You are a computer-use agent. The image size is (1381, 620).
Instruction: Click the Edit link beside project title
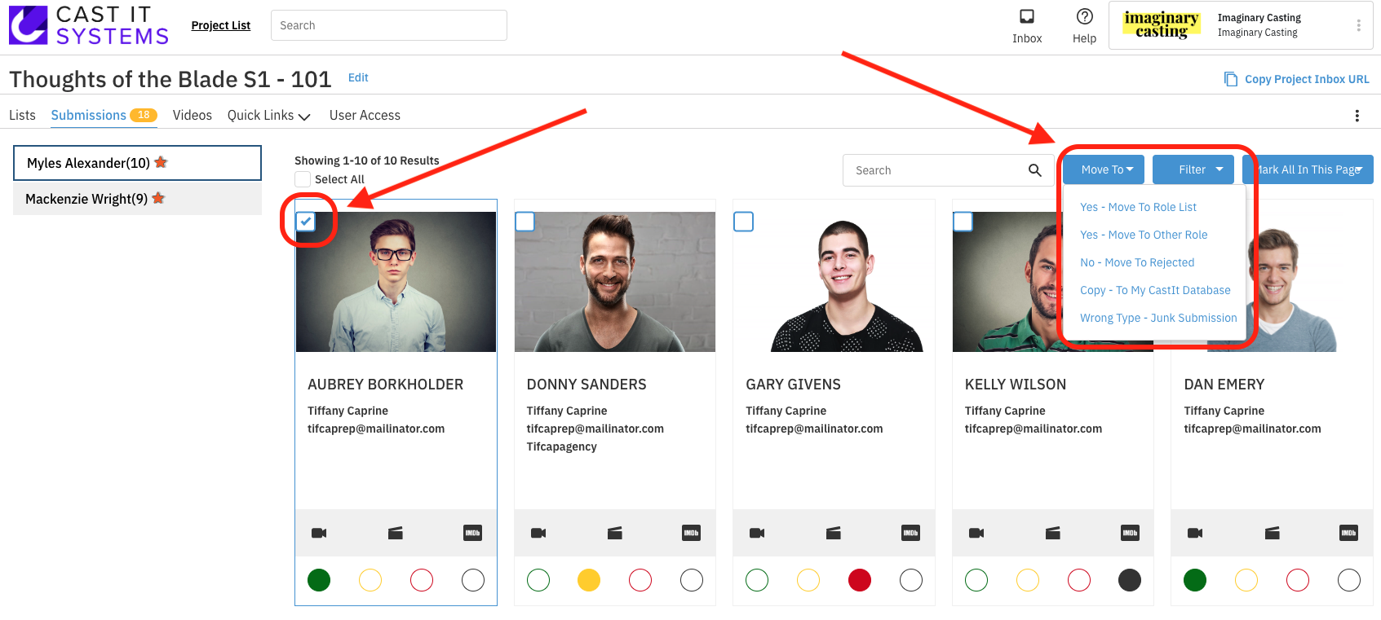point(358,77)
